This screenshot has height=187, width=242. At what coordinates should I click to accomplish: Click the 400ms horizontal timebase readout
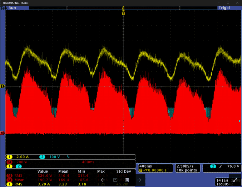tap(146, 166)
